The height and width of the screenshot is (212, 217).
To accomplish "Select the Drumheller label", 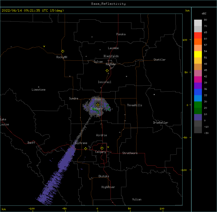I will point(161,123).
